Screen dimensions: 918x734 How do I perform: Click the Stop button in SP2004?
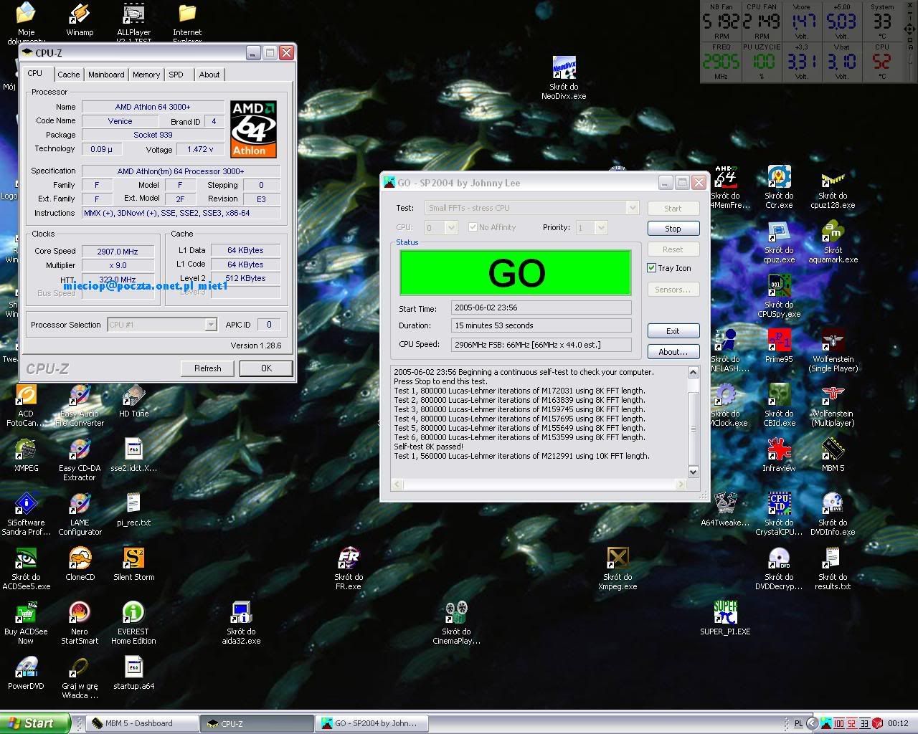673,229
